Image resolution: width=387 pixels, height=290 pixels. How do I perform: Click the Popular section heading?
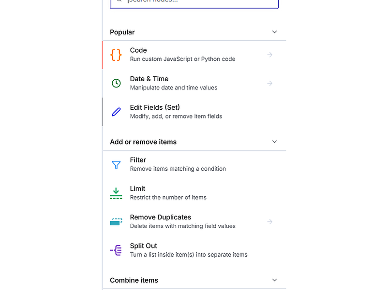[122, 32]
